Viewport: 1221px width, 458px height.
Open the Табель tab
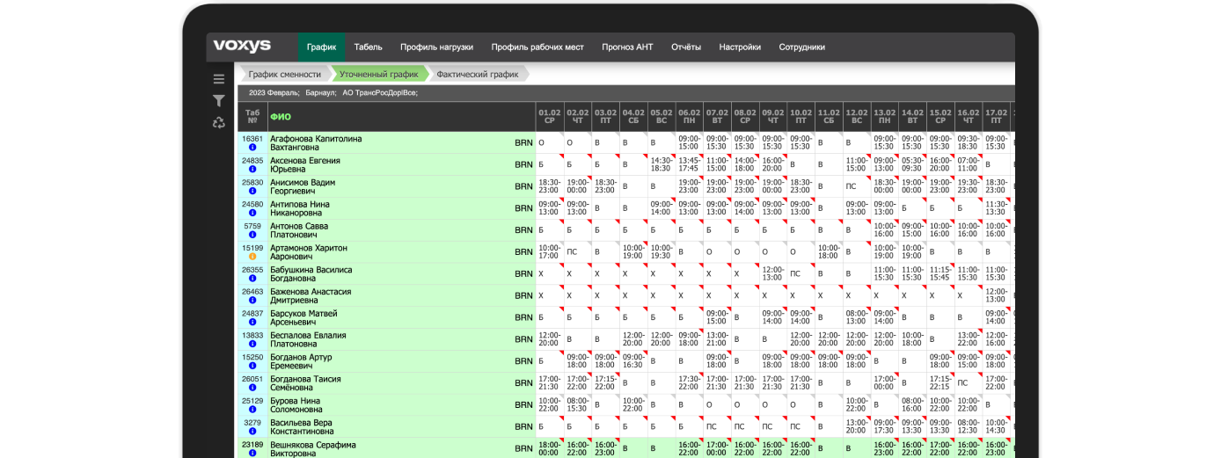pyautogui.click(x=368, y=47)
